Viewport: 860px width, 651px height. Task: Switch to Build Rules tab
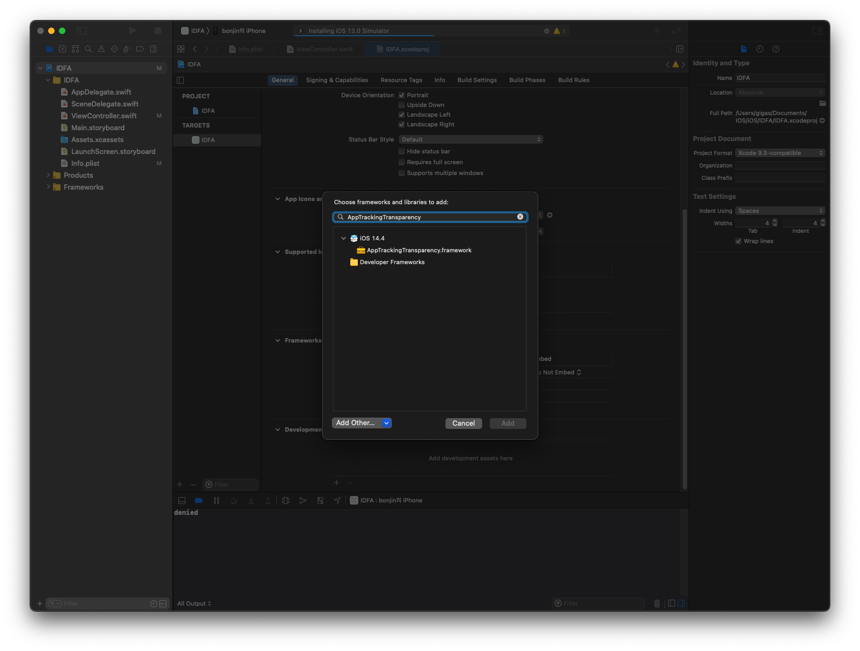point(574,80)
